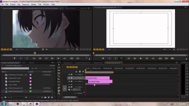Screen dimensions: 189x106
Task: Click Drag Video Only icon in Source monitor
Action: 43,49
